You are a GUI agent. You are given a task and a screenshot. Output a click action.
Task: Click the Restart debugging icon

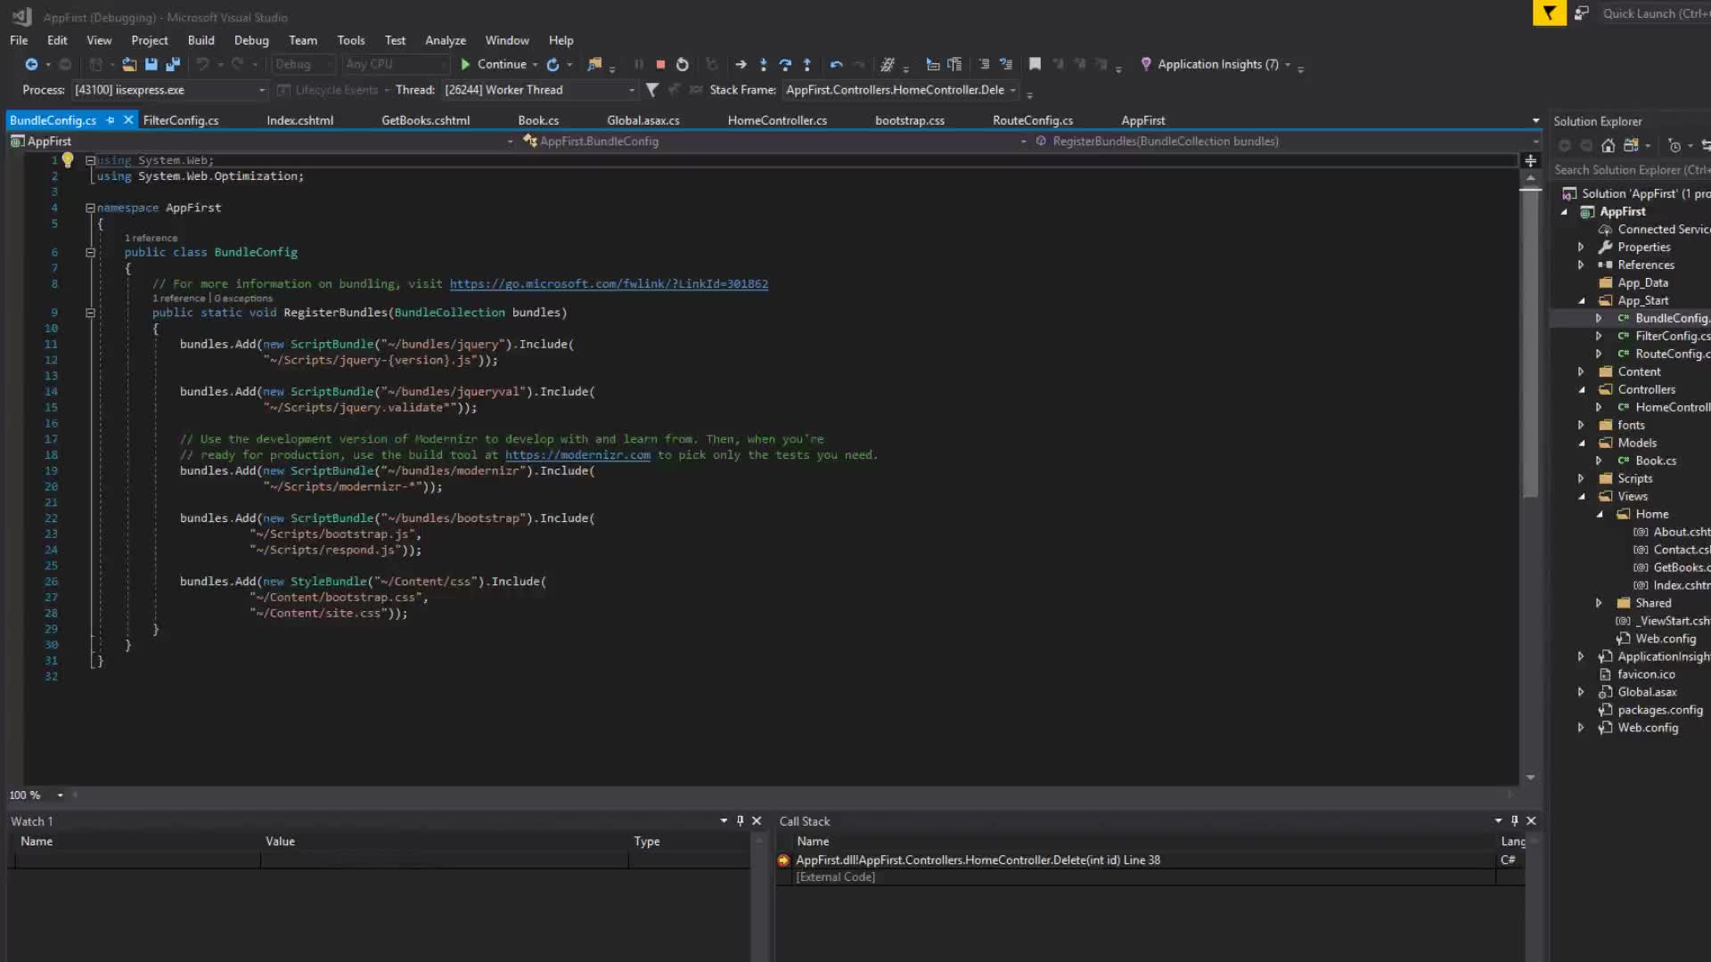click(x=683, y=64)
